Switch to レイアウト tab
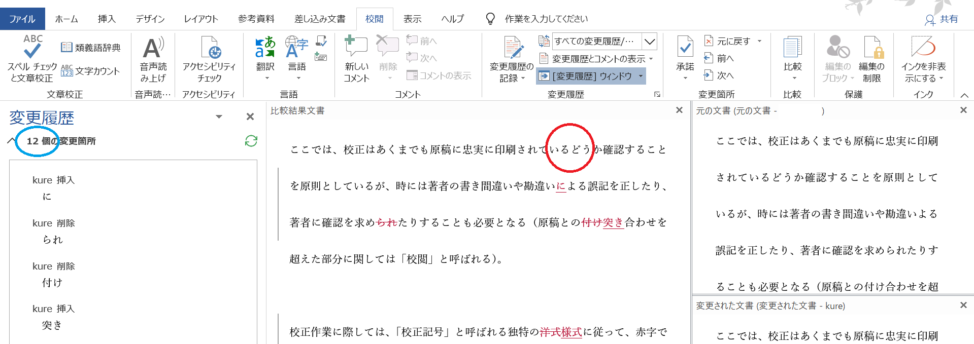 coord(201,19)
